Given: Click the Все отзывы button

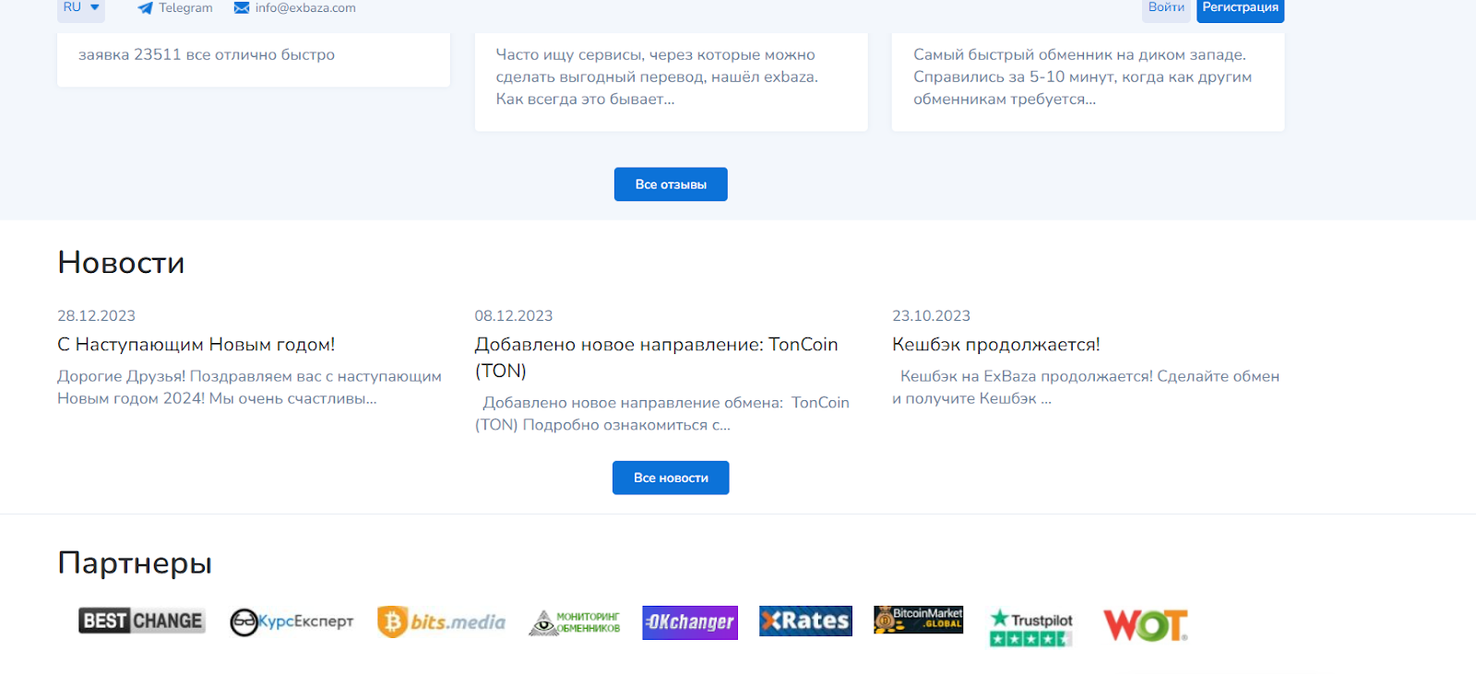Looking at the screenshot, I should coord(671,184).
